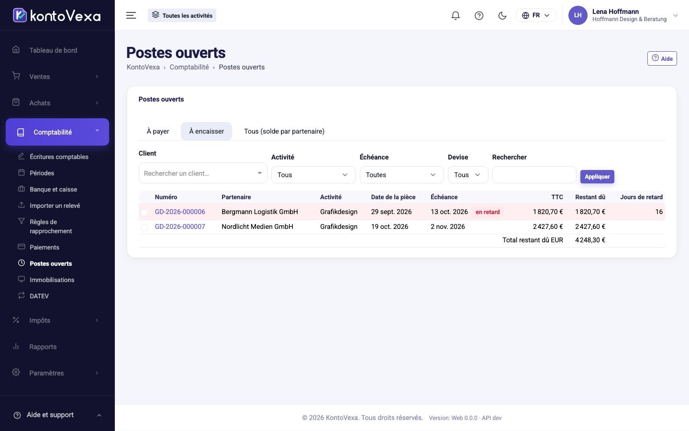This screenshot has height=431, width=689.
Task: Click the Ventes cart icon
Action: tap(16, 76)
